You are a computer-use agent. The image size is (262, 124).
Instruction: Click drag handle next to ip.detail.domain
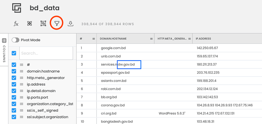tap(21, 91)
